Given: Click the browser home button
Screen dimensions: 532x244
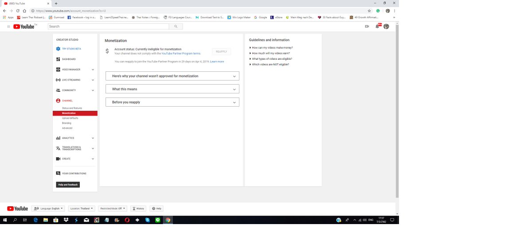Looking at the screenshot, I should [25, 11].
